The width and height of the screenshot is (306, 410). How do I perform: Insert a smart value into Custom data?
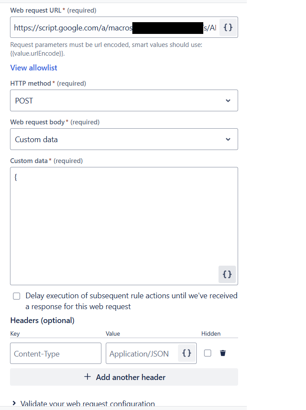tap(227, 274)
